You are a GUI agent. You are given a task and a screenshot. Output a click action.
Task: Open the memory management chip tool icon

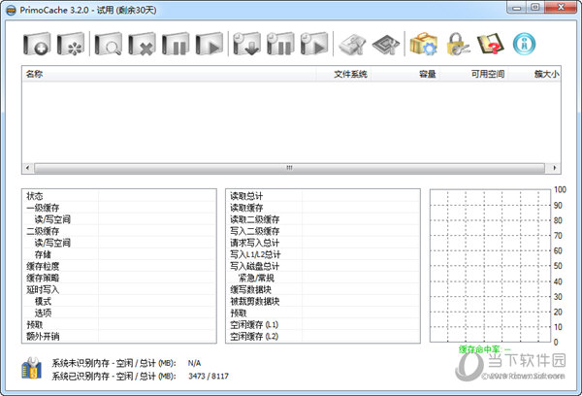pos(386,45)
